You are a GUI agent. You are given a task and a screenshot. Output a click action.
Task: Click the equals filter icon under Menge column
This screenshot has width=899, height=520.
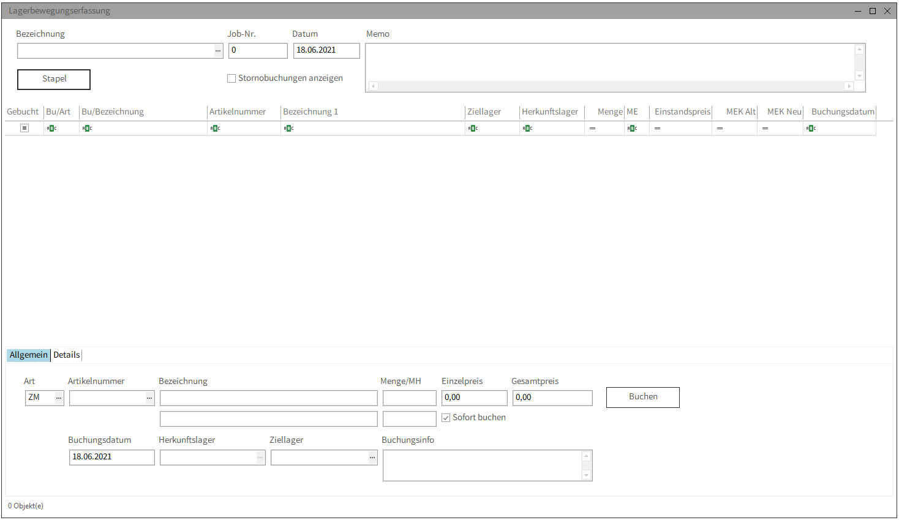(x=592, y=129)
